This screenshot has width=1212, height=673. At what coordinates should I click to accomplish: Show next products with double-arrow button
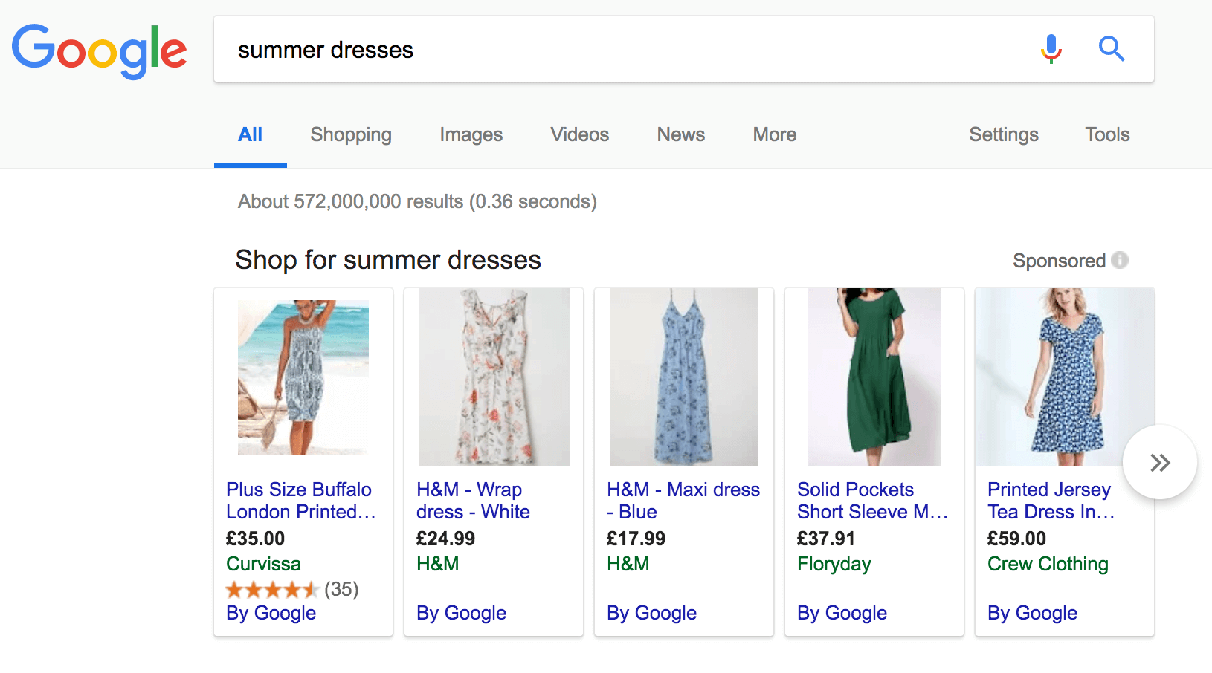[1160, 462]
